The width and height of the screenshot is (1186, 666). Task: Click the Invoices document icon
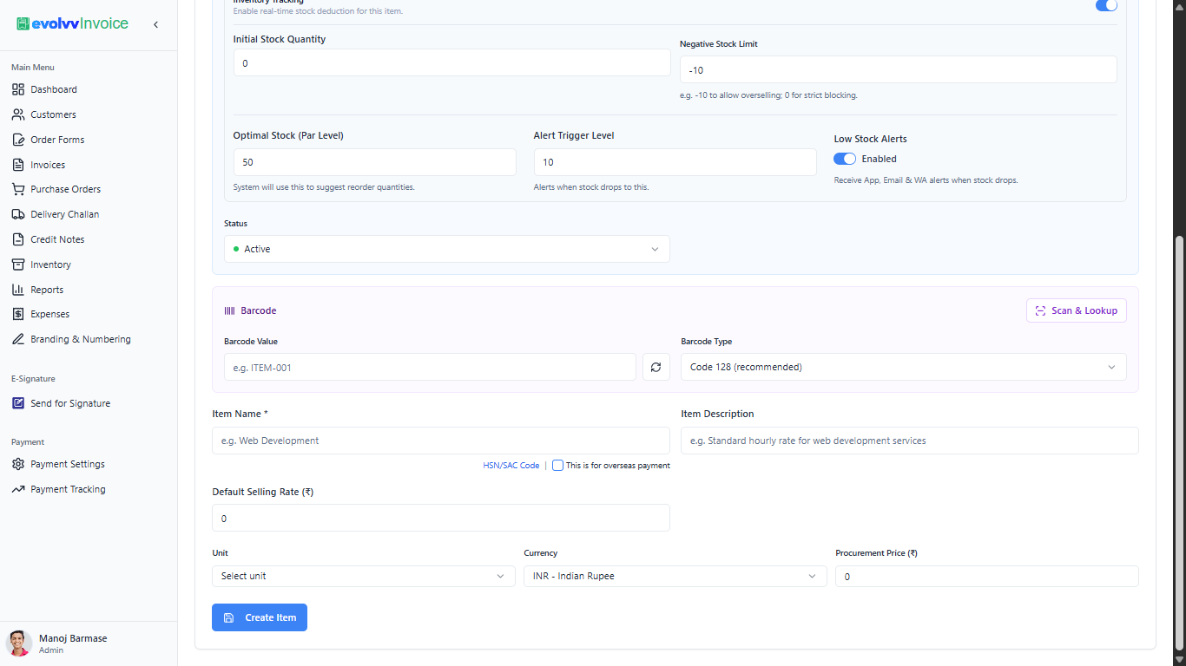[18, 165]
